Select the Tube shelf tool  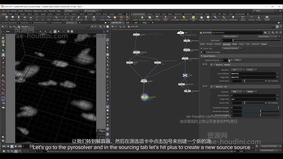19,18
